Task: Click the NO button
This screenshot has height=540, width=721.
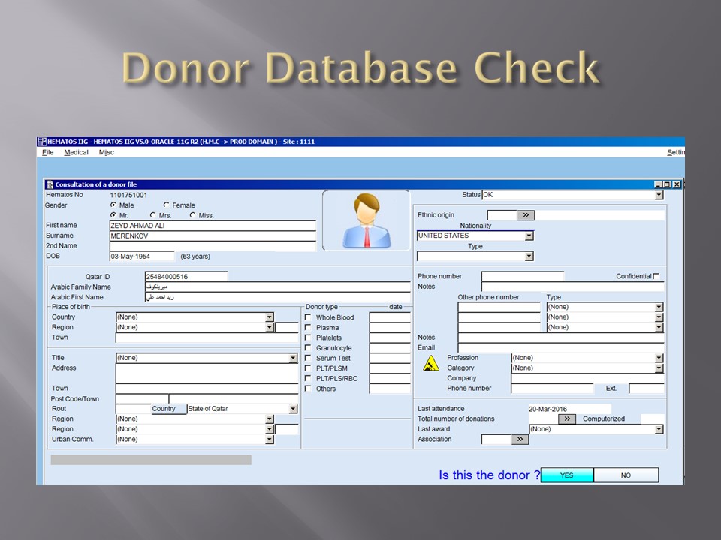Action: [x=626, y=475]
